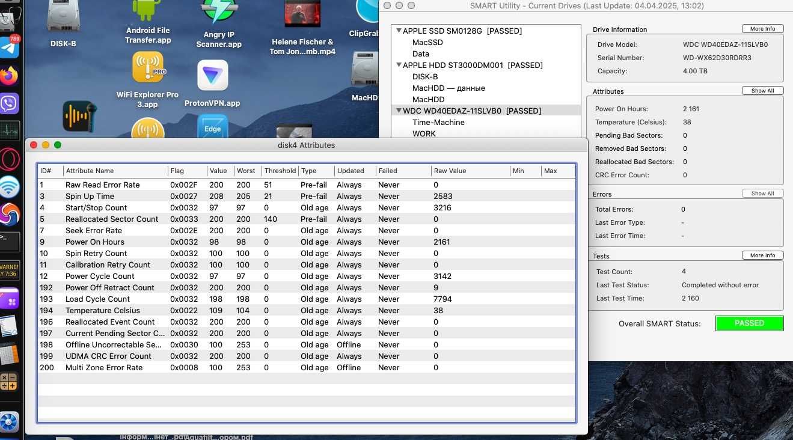The height and width of the screenshot is (440, 793).
Task: Open Terminal from the Dock
Action: coord(10,241)
